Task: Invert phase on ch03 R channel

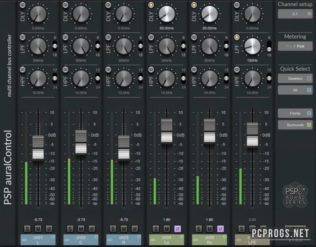Action: pyautogui.click(x=135, y=229)
